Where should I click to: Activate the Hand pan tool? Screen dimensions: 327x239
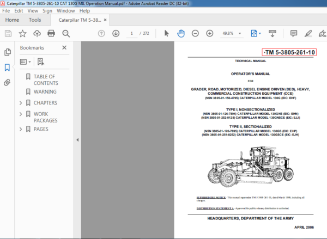(x=181, y=33)
